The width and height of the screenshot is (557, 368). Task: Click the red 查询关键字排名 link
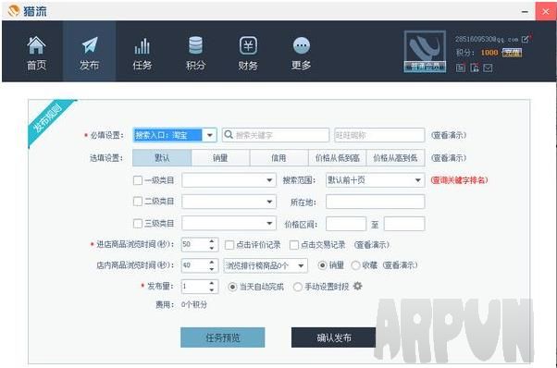coord(459,180)
